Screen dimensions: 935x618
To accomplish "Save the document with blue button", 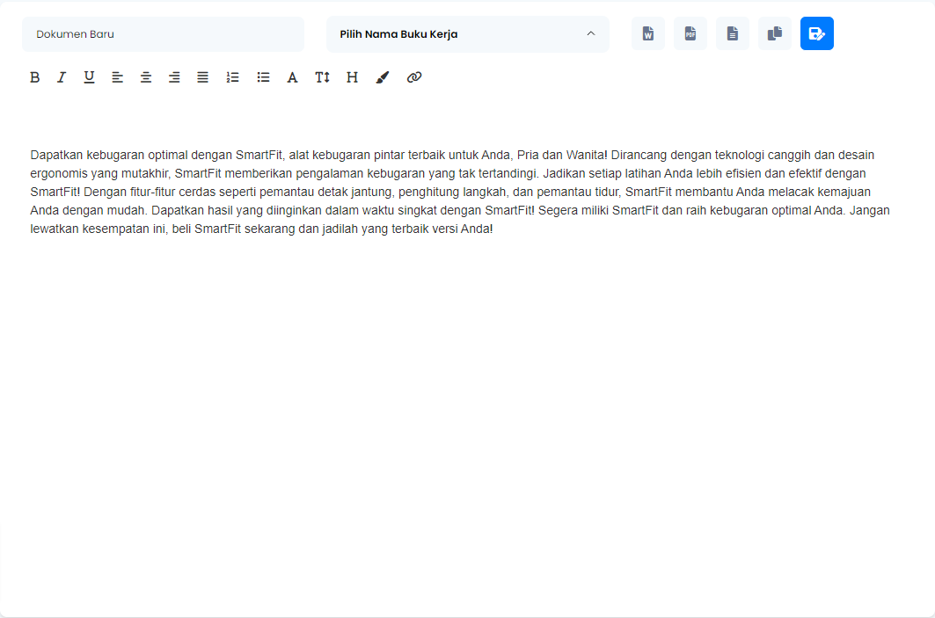I will (817, 33).
